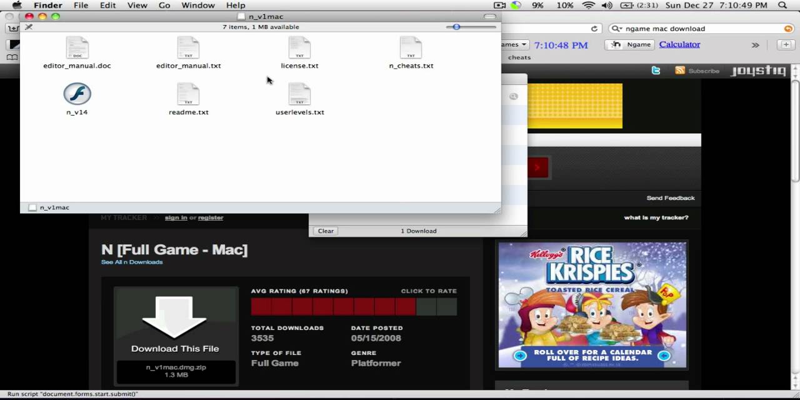Image resolution: width=800 pixels, height=400 pixels.
Task: Click the 'See All n Downloads' link
Action: point(132,262)
